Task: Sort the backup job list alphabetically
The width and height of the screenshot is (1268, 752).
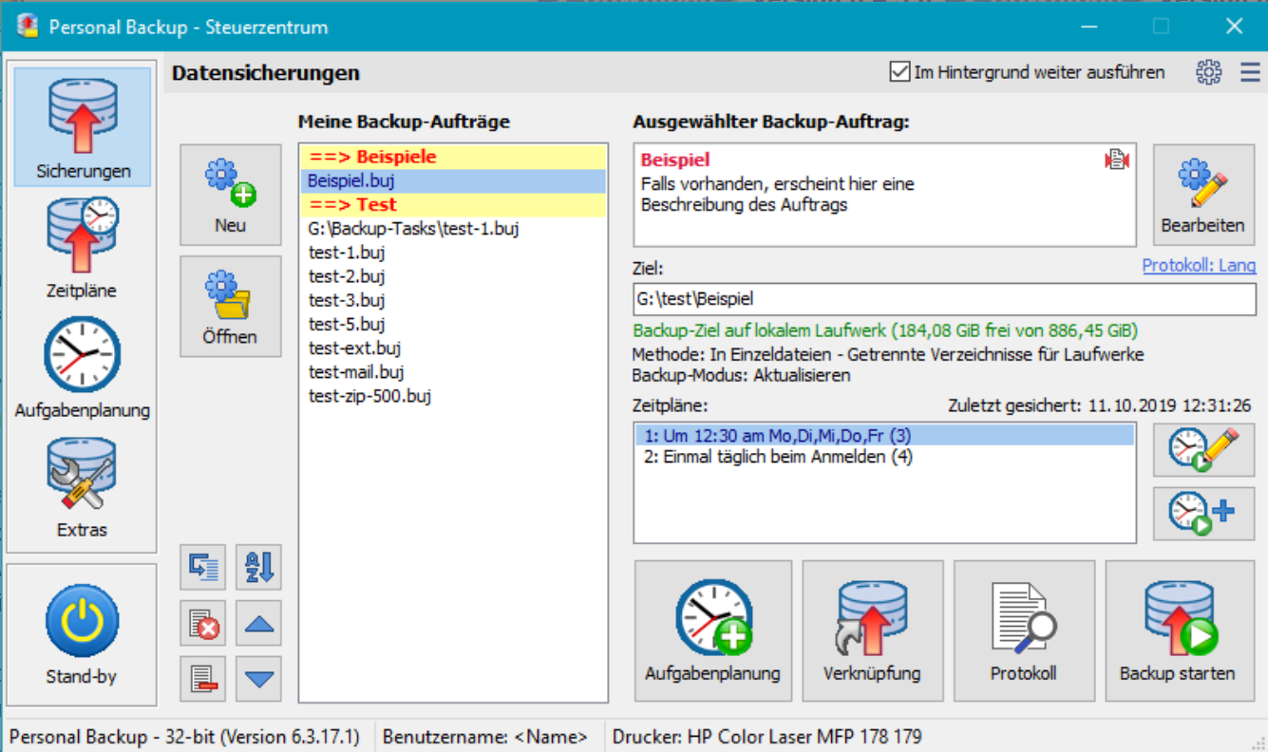Action: [x=257, y=568]
